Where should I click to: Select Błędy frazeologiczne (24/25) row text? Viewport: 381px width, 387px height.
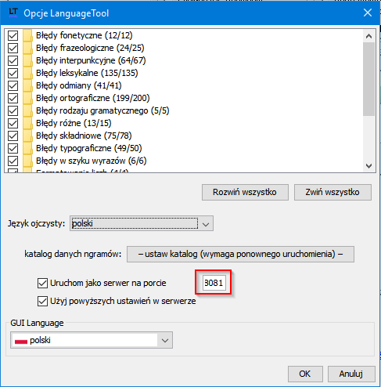click(x=90, y=48)
